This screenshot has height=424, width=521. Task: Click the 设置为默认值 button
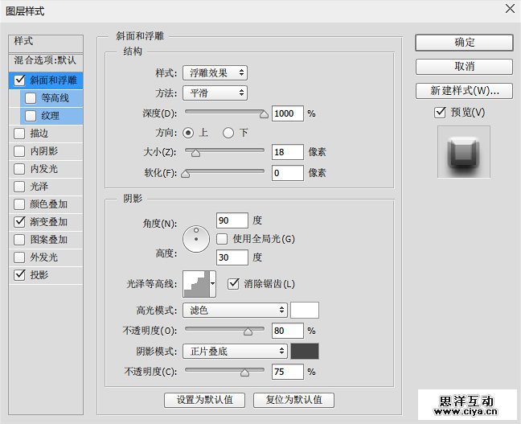(204, 400)
